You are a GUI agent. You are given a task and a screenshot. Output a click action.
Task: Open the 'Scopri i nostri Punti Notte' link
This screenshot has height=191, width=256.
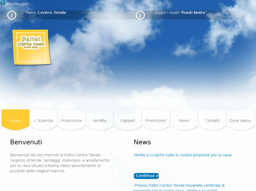click(180, 13)
